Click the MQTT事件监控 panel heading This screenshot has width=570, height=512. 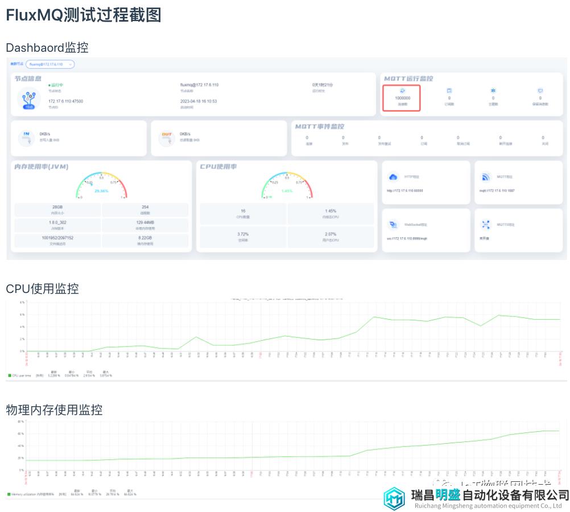(x=320, y=126)
